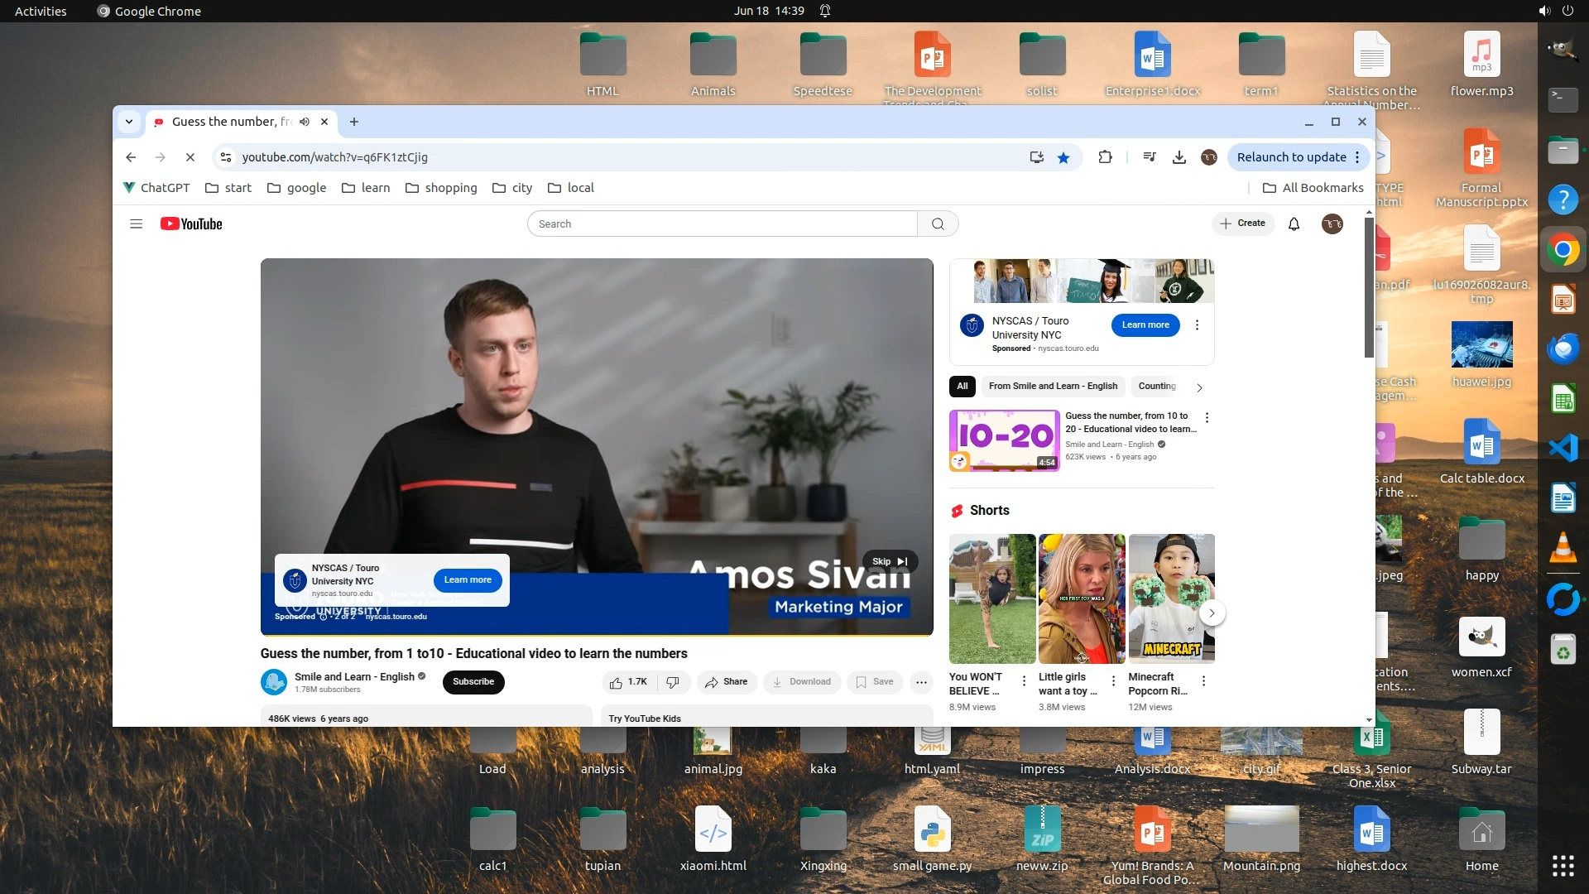The height and width of the screenshot is (894, 1589).
Task: Dislike the video with thumbs down
Action: [673, 682]
